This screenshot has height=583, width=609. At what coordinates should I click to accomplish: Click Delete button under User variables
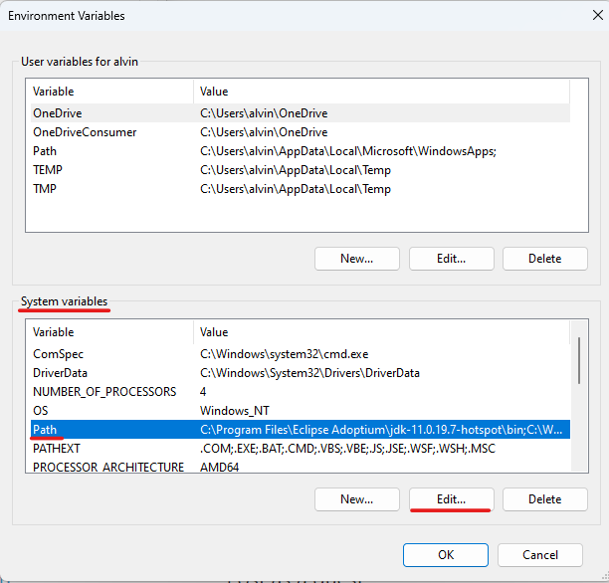tap(544, 259)
